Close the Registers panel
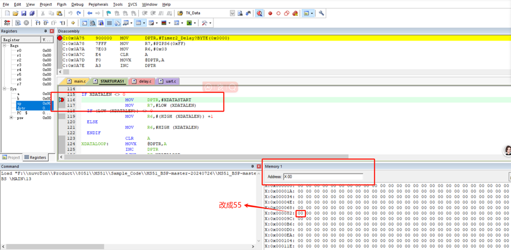The width and height of the screenshot is (511, 250). coord(52,31)
